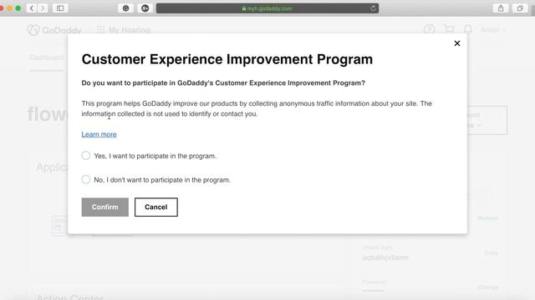The height and width of the screenshot is (300, 535).
Task: Open the shopping cart
Action: (449, 29)
